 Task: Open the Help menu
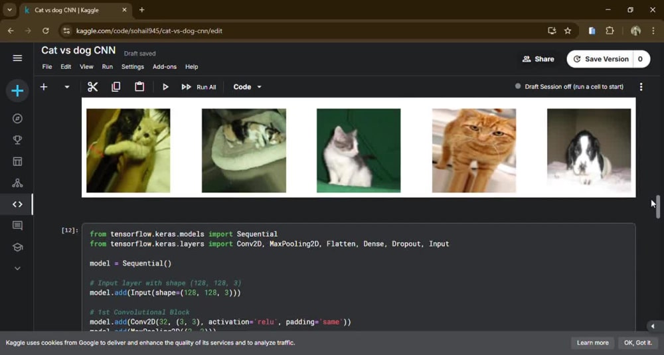191,67
